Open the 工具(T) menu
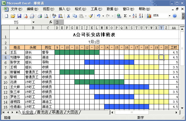 pyautogui.click(x=96, y=9)
